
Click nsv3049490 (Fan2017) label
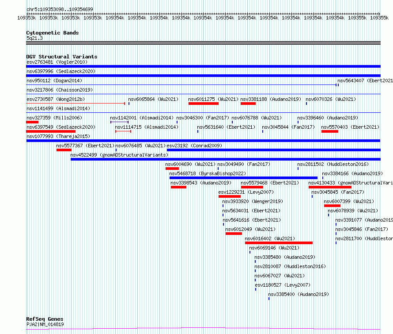click(x=244, y=164)
